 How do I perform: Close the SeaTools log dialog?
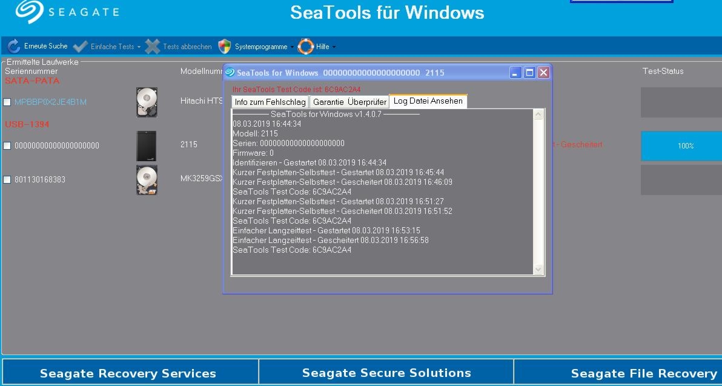[x=543, y=72]
